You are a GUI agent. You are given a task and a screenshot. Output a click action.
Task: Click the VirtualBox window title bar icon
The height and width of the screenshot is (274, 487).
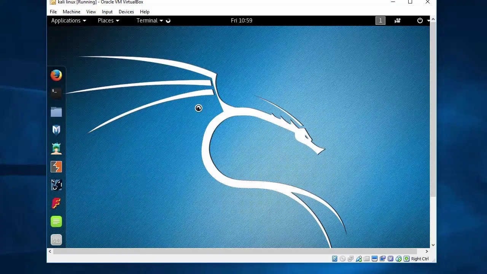coord(53,2)
